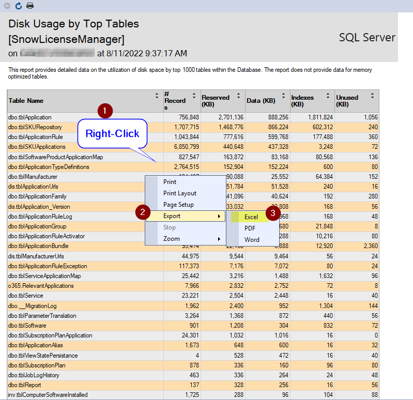
Task: Select the dbo.tblApplicationRule row name
Action: click(35, 137)
